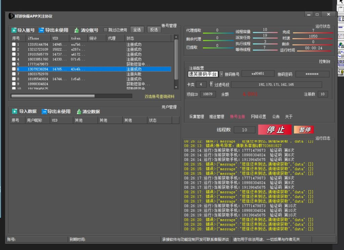The width and height of the screenshot is (344, 250).
Task: Click the 导入数据 import data icon
Action: coord(14,111)
